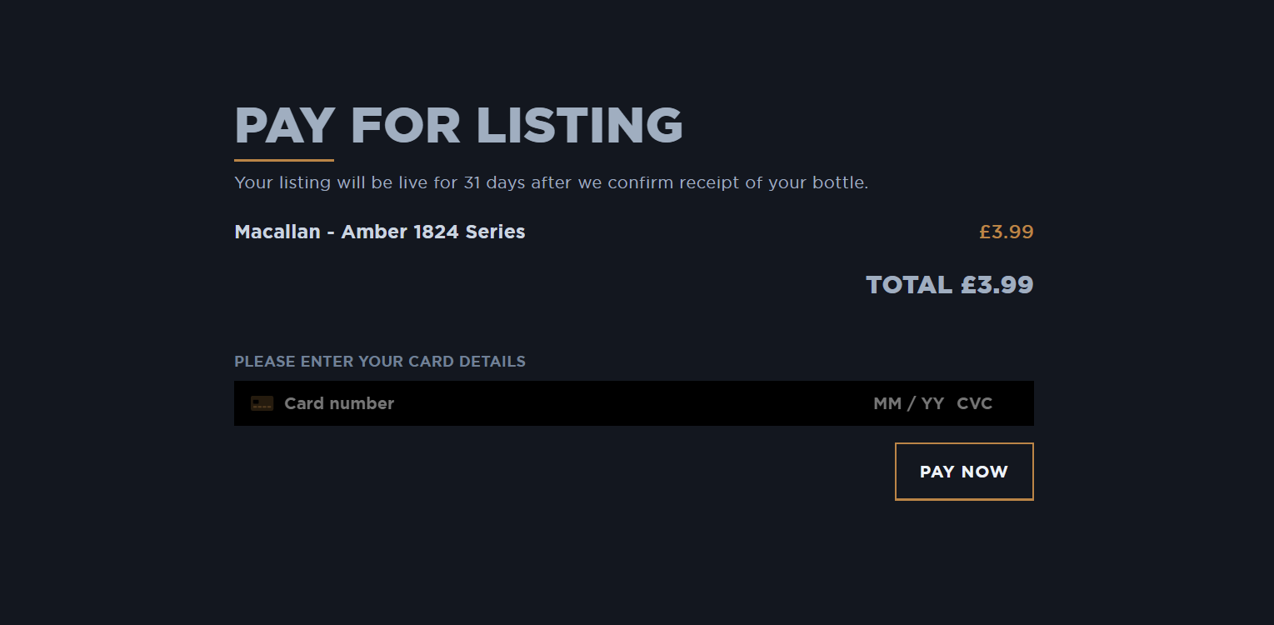1274x625 pixels.
Task: Click the MM / YY expiry field
Action: [908, 403]
